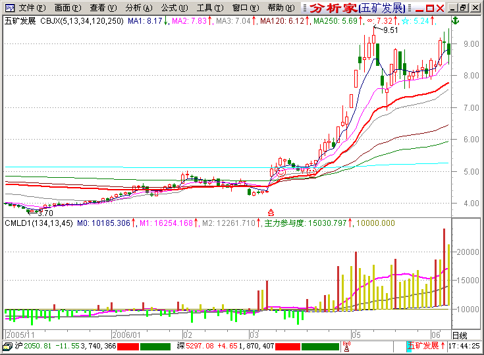The width and height of the screenshot is (484, 355).
Task: Open the 窗口(W) menu
Action: pyautogui.click(x=246, y=8)
